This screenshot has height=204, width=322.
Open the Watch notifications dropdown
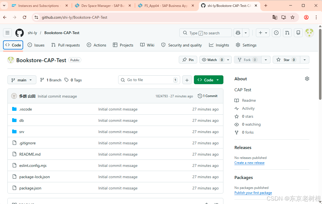tap(215, 60)
